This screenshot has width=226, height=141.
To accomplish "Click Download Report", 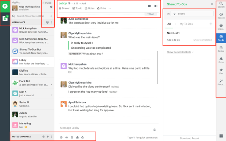I will tap(190, 138).
